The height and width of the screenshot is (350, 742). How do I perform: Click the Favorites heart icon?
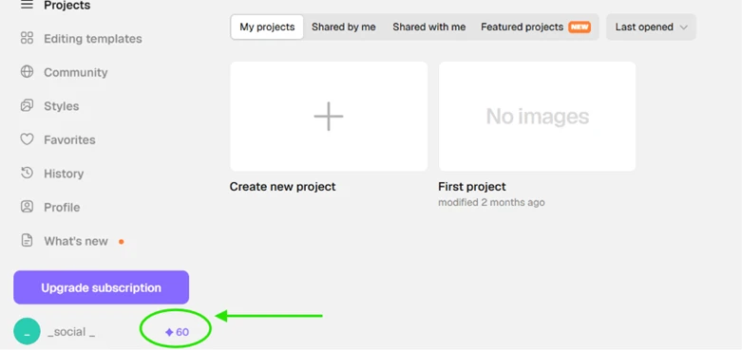[x=27, y=139]
